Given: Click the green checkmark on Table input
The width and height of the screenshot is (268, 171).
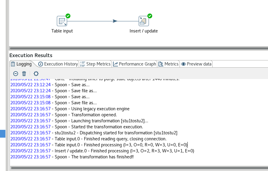Looking at the screenshot, I should pyautogui.click(x=68, y=16).
